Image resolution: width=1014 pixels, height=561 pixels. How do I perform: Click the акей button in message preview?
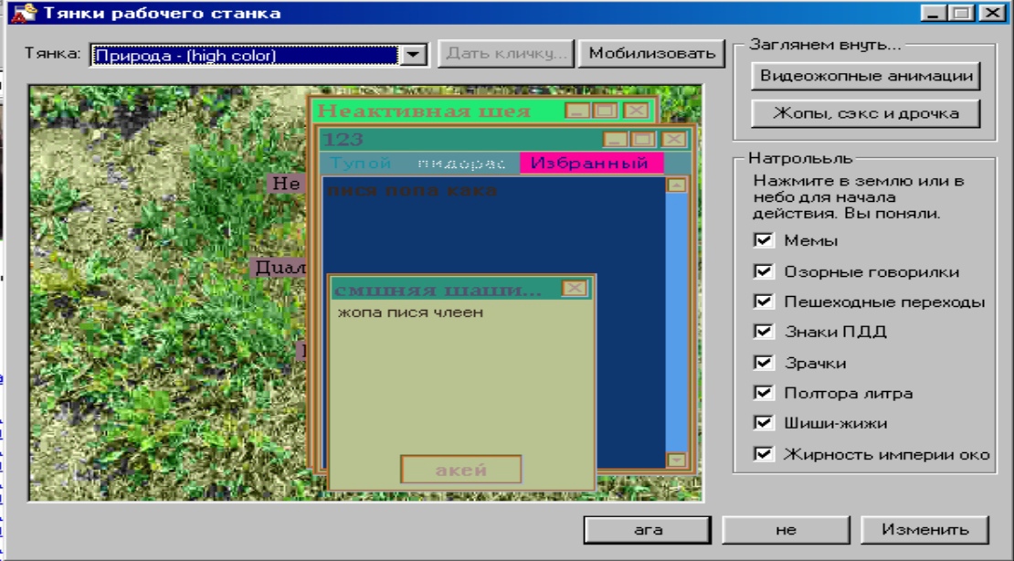[x=461, y=470]
